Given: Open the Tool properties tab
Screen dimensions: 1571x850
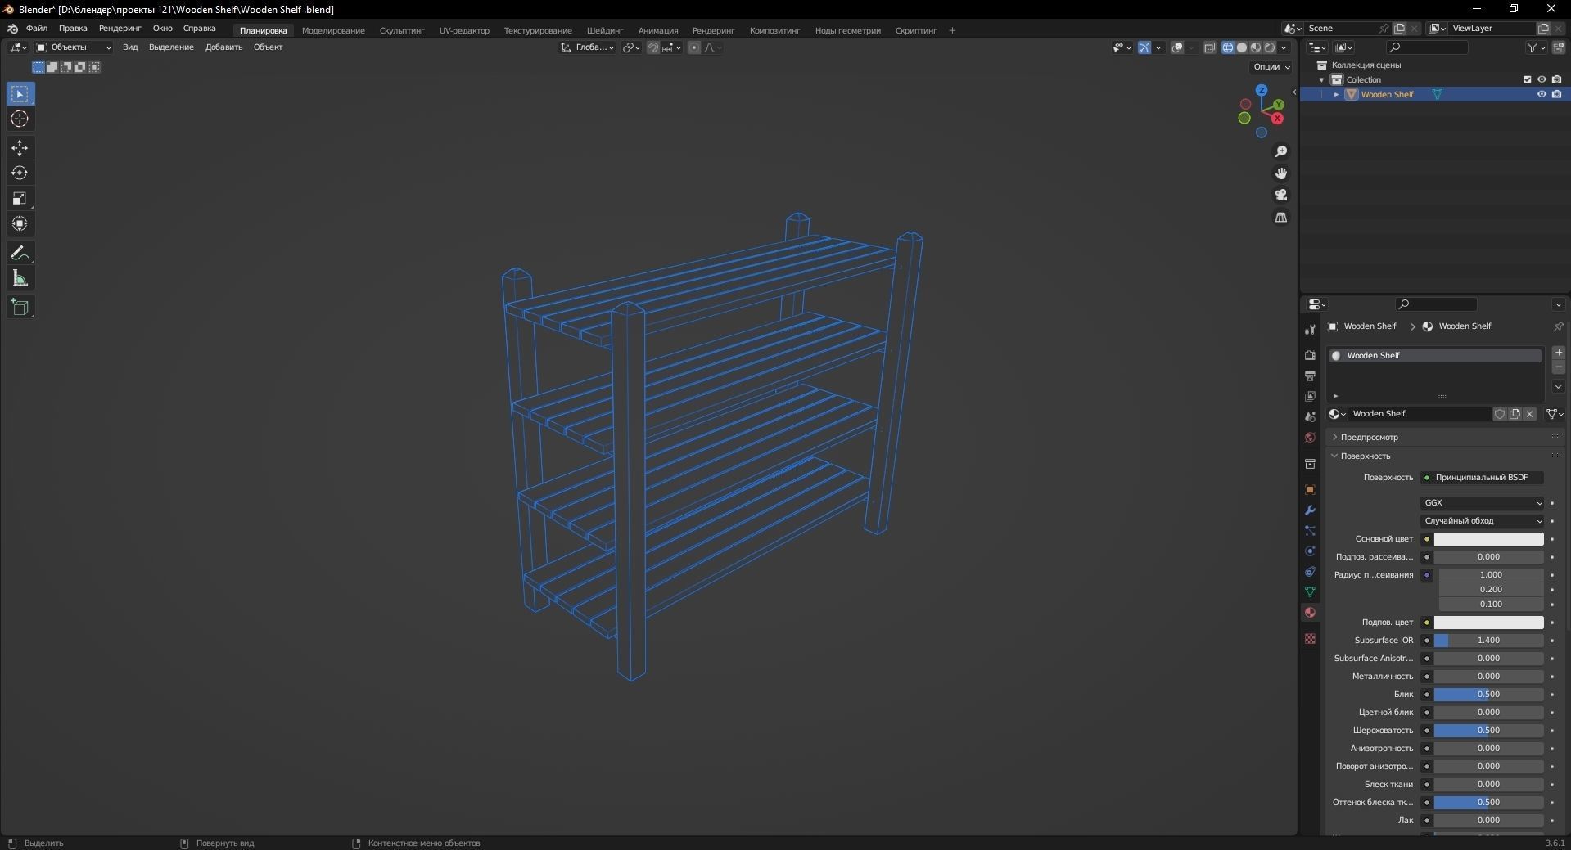Looking at the screenshot, I should 1310,329.
